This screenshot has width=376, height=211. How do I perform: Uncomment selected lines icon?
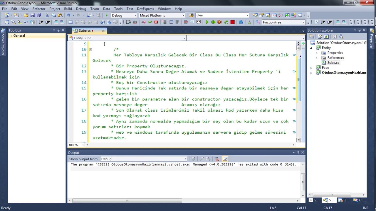62,22
